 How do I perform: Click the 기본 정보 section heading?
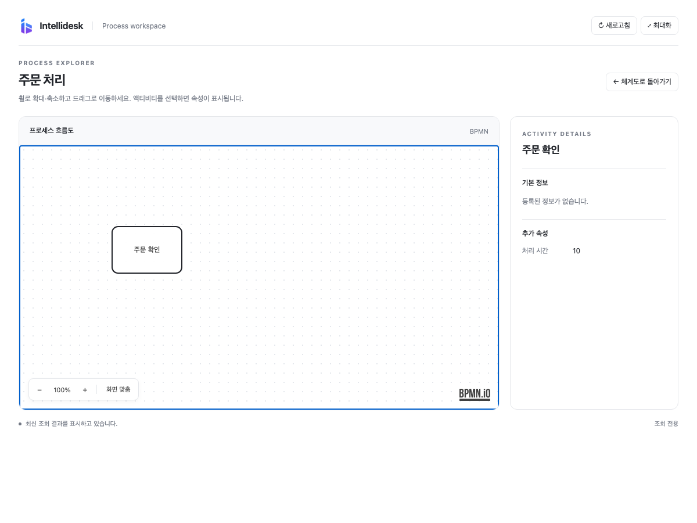535,183
